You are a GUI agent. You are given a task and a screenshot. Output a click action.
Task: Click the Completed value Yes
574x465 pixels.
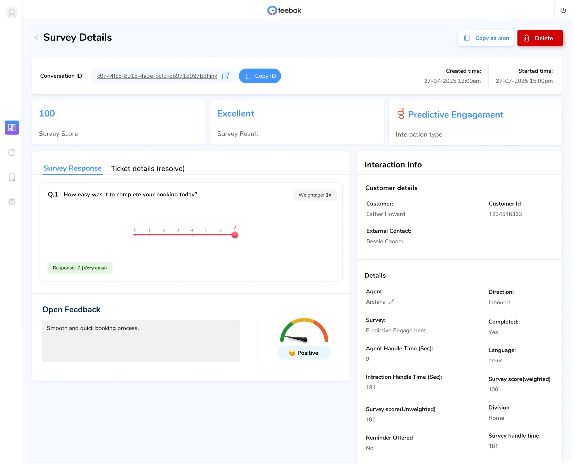[493, 332]
